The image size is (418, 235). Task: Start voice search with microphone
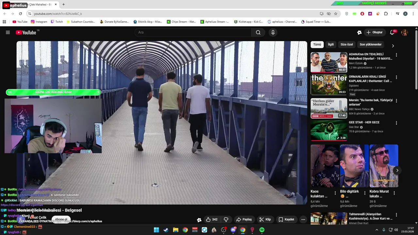click(273, 32)
